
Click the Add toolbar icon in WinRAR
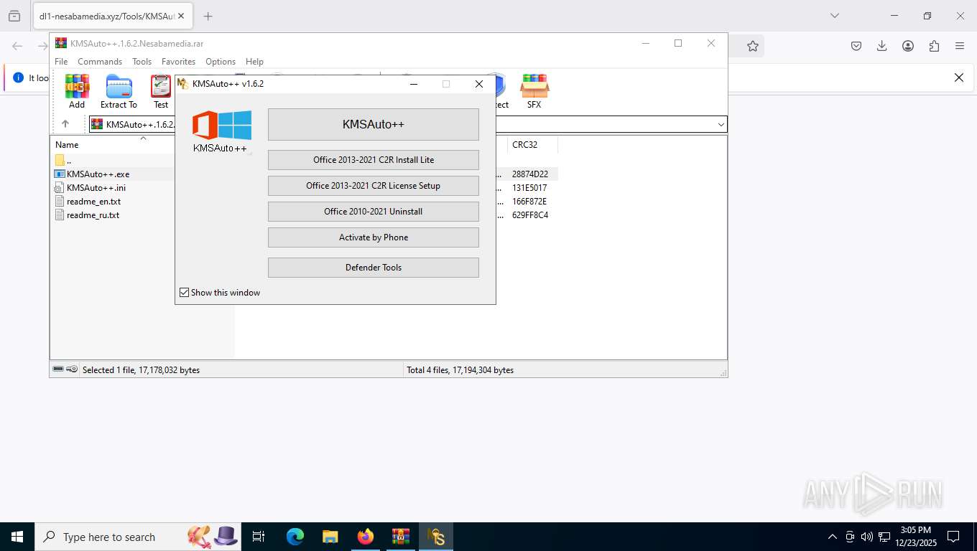(77, 91)
